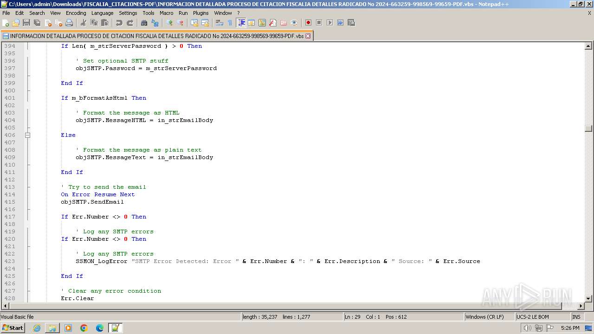Click Windows (CR LF) in status bar

(x=490, y=317)
